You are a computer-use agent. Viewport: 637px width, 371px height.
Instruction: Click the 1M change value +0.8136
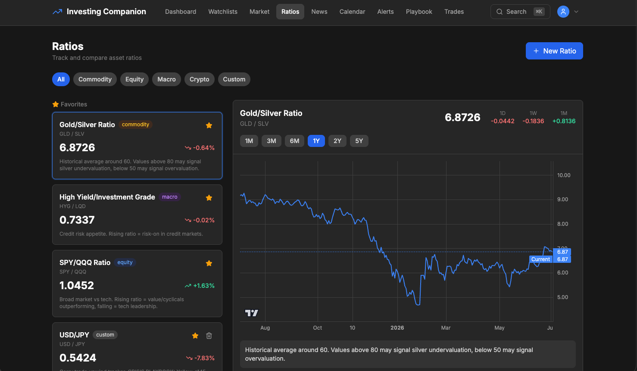[x=564, y=121]
